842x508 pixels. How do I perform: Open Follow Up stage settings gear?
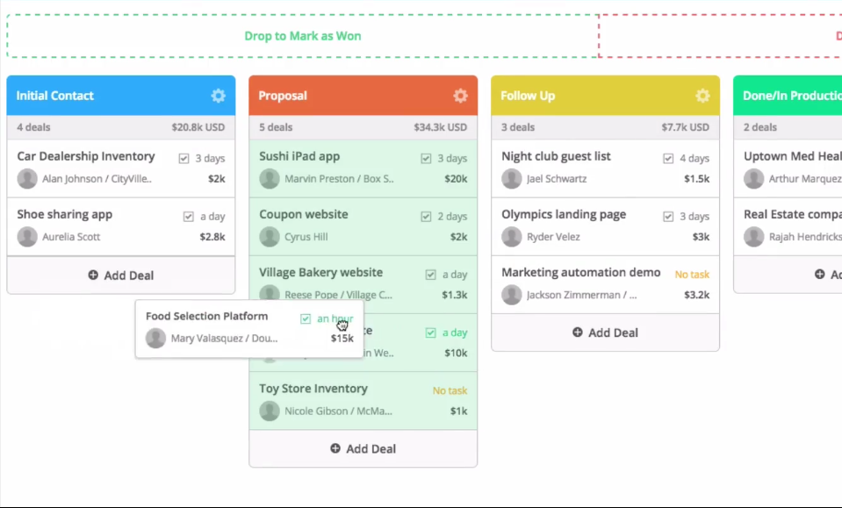(702, 96)
